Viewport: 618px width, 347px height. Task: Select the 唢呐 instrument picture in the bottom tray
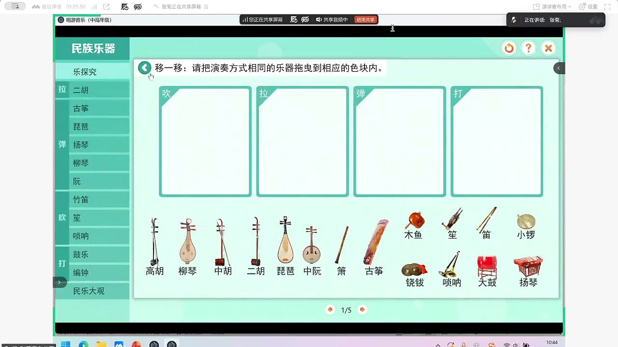(x=450, y=264)
